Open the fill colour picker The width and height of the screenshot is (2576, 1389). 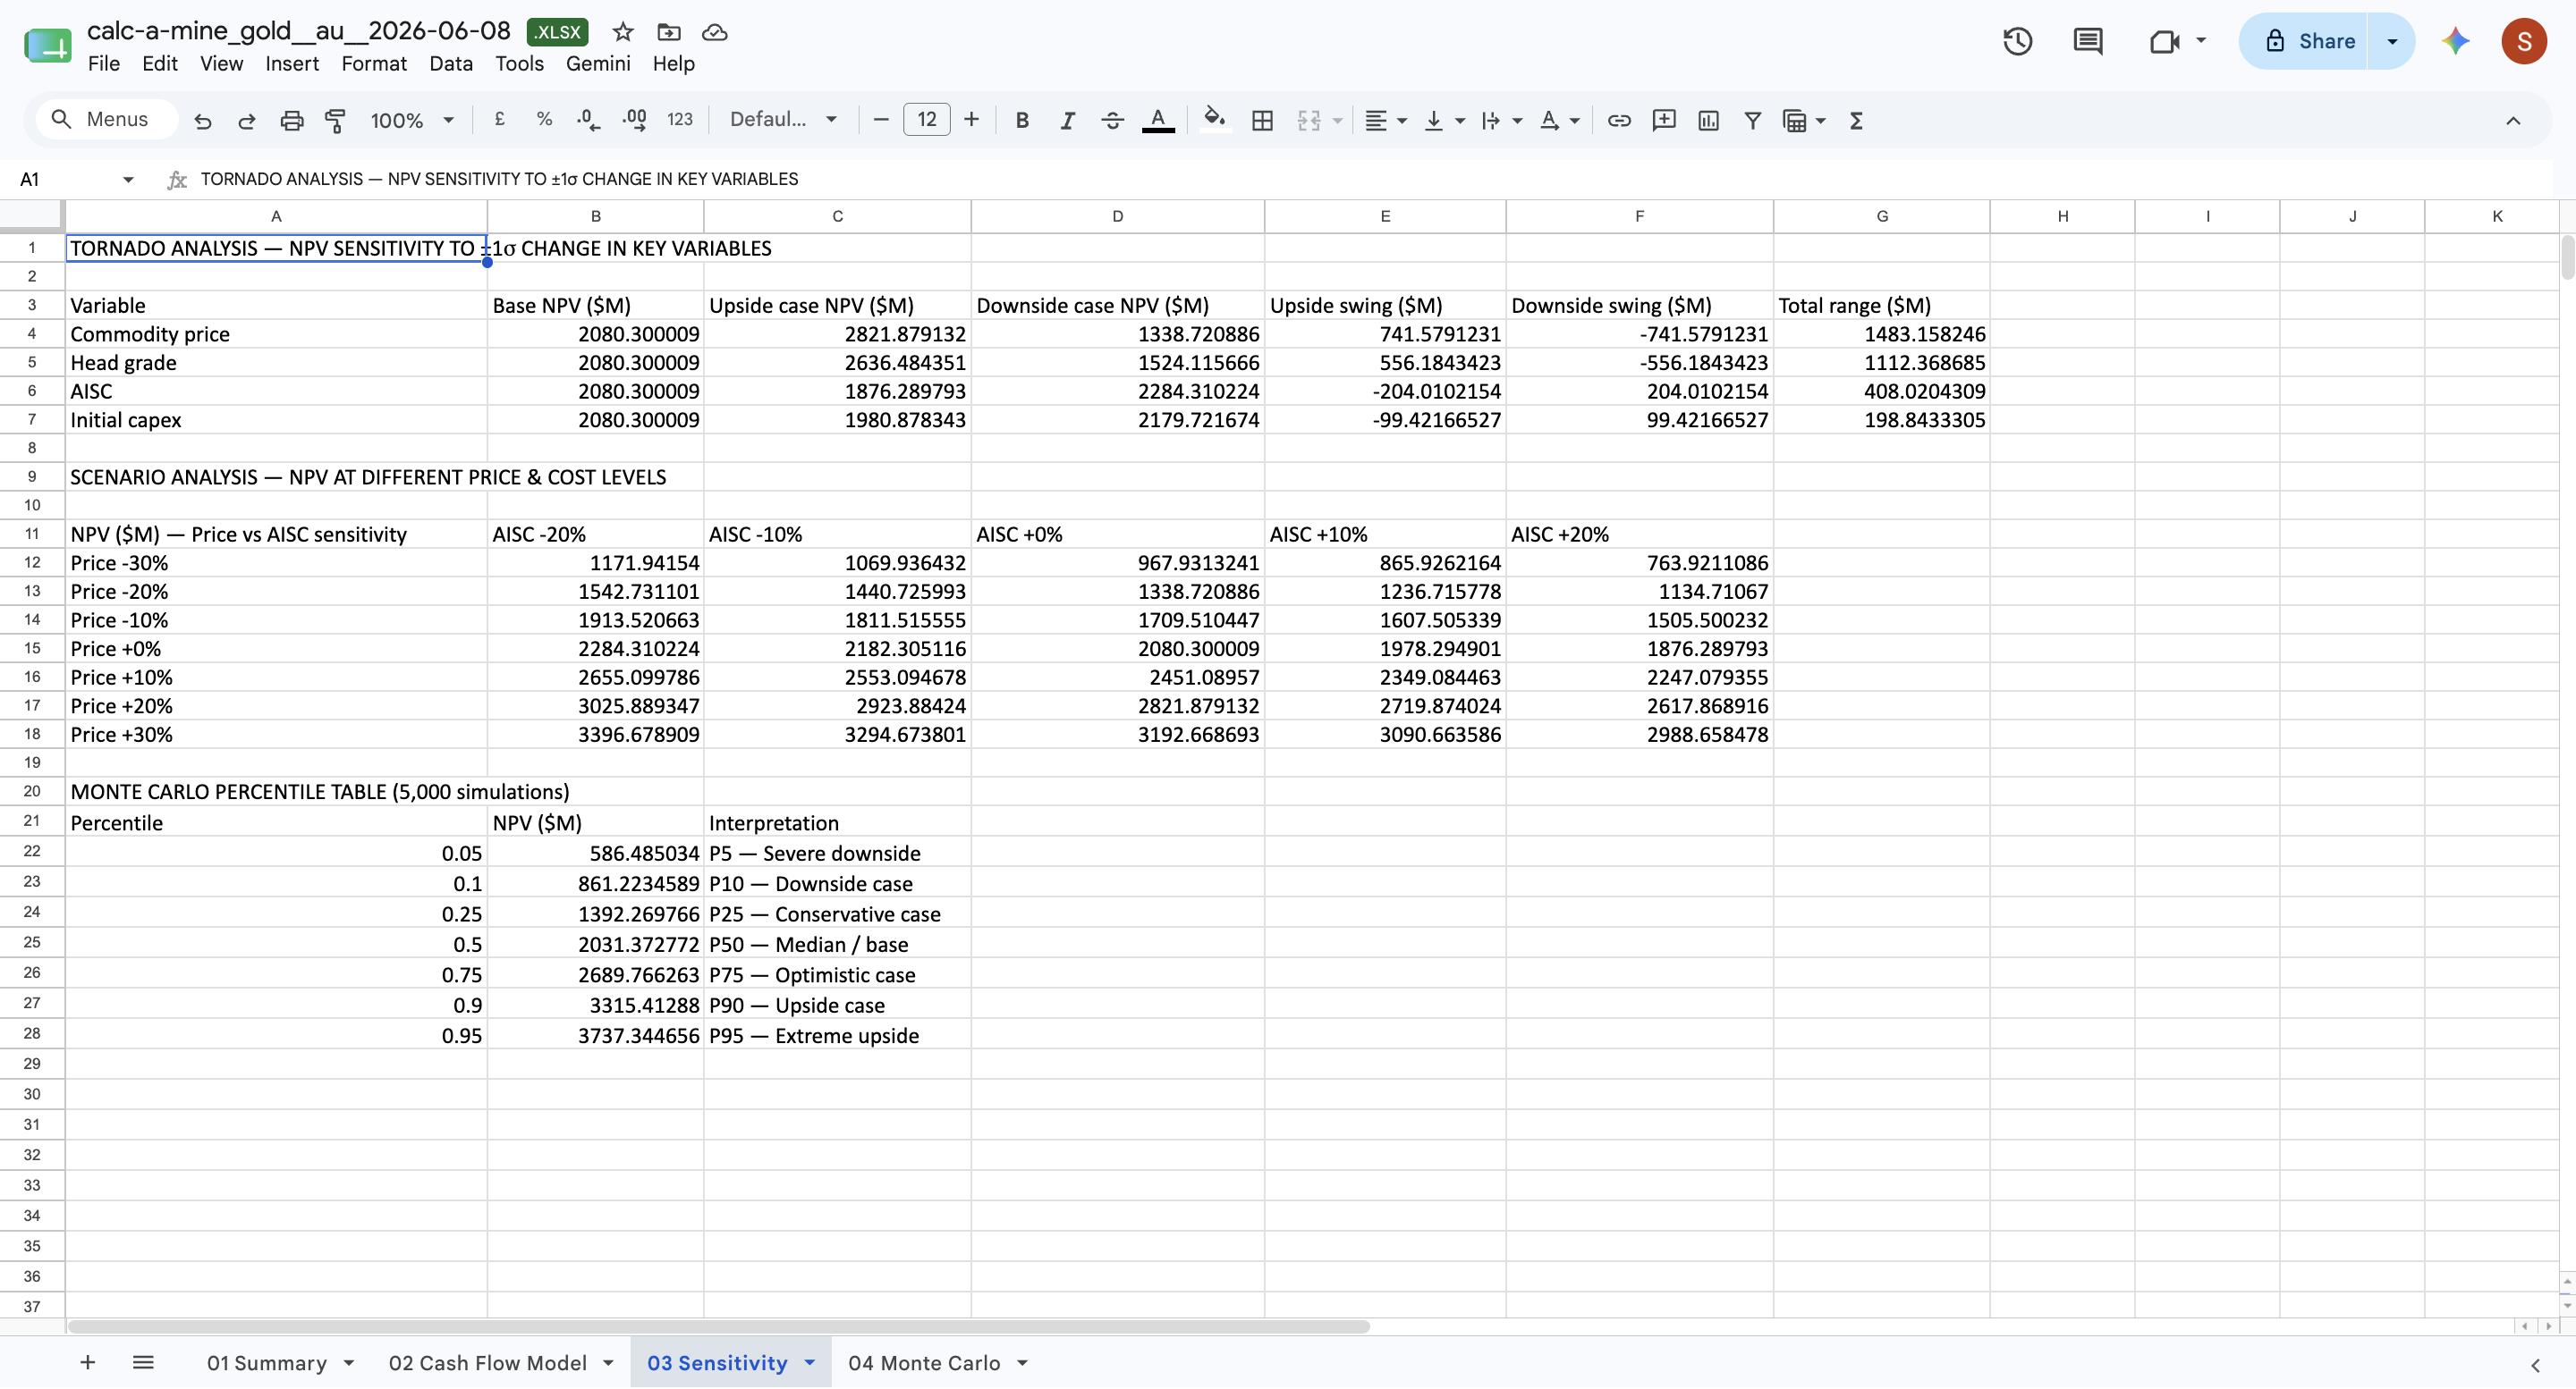[x=1214, y=120]
